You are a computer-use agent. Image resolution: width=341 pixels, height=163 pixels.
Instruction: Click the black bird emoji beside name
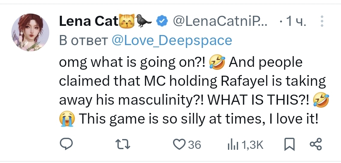144,21
